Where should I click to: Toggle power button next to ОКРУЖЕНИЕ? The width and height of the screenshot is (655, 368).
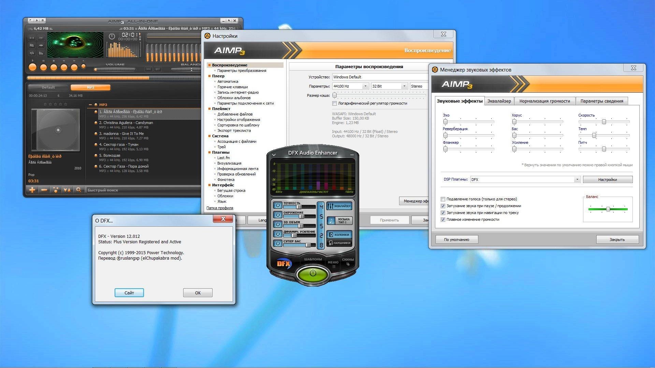coord(278,215)
